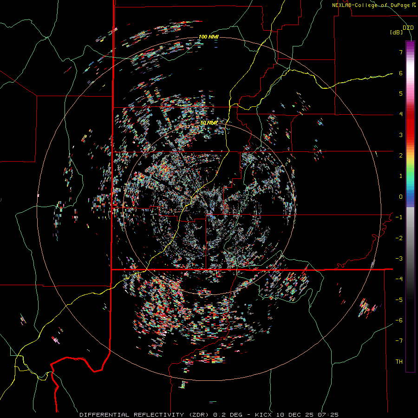Click the DZD color scale title

pyautogui.click(x=408, y=28)
